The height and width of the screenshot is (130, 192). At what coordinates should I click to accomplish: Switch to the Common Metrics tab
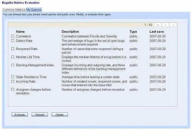[13, 10]
